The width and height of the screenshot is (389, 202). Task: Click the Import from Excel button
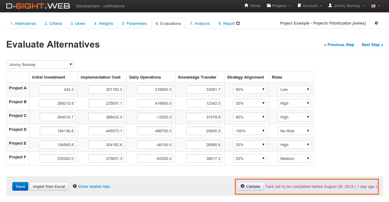pos(49,187)
